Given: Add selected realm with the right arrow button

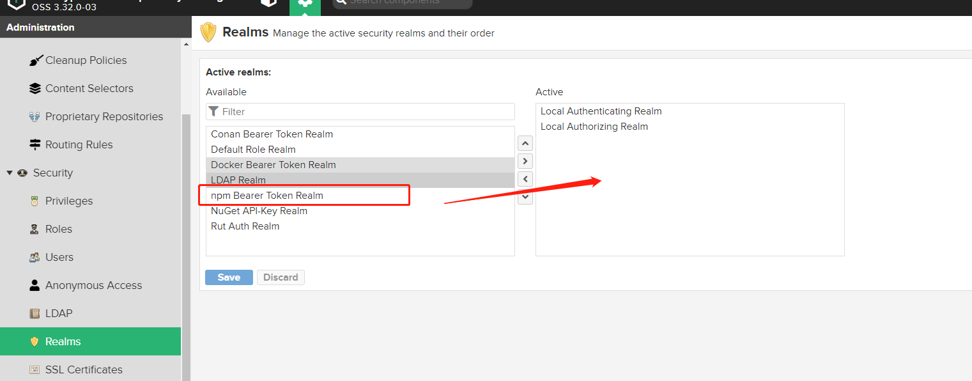Looking at the screenshot, I should tap(525, 161).
